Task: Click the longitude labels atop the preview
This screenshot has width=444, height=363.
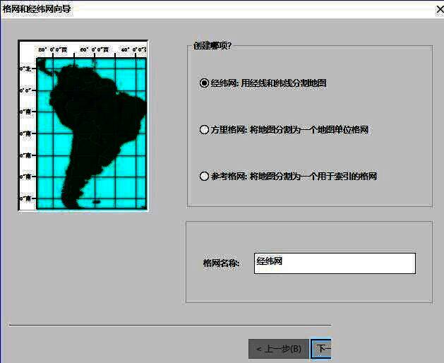Action: 92,50
